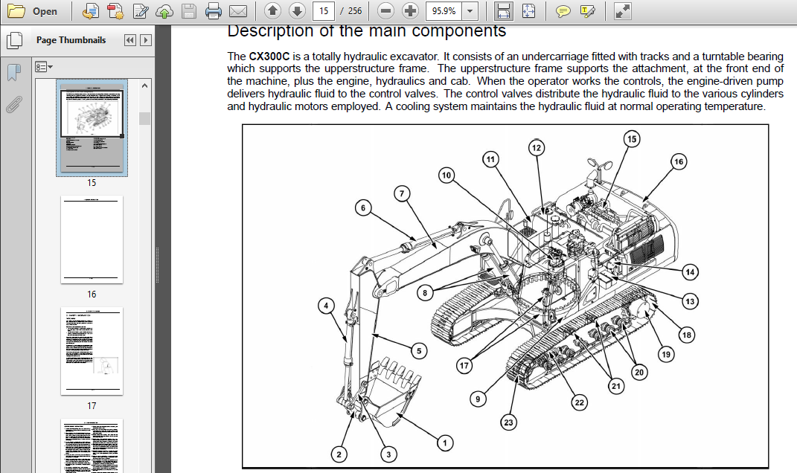The image size is (797, 473).
Task: Click the page number input field
Action: click(323, 10)
